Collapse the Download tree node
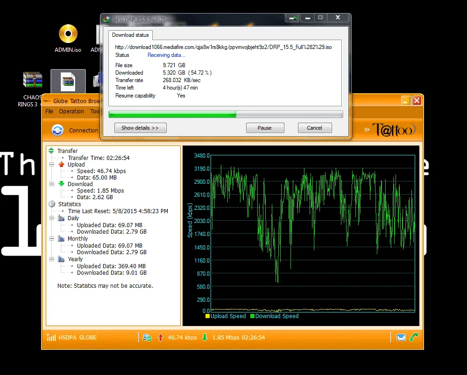The height and width of the screenshot is (375, 467). (51, 184)
